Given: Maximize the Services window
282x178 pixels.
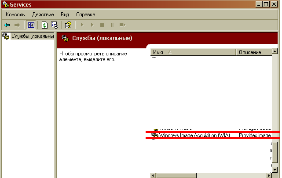Looking at the screenshot, I should coord(267,4).
